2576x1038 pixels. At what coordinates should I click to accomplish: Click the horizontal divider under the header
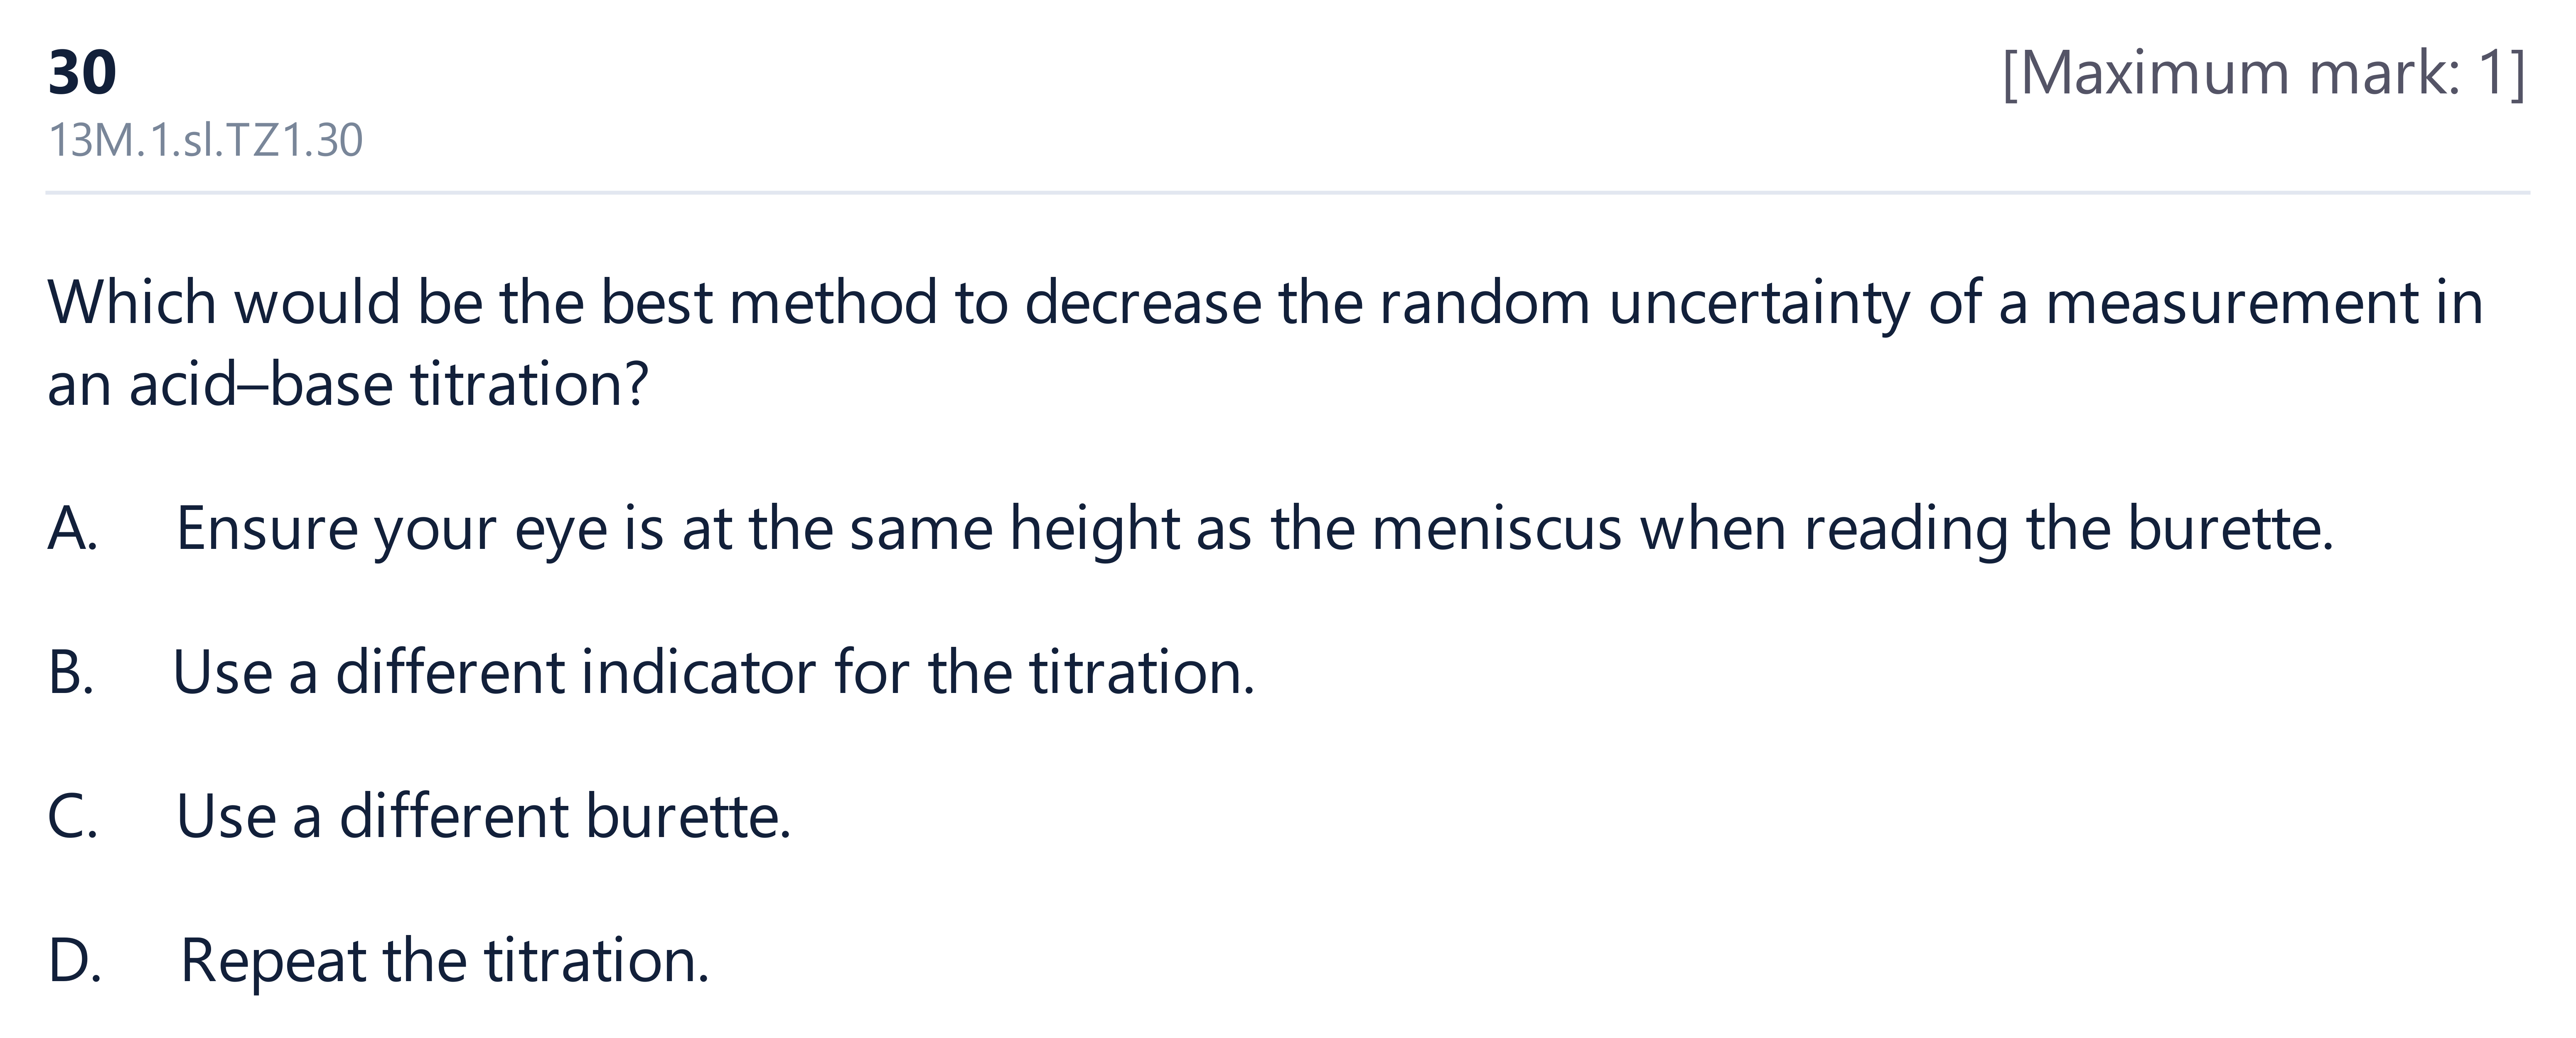pyautogui.click(x=1288, y=192)
